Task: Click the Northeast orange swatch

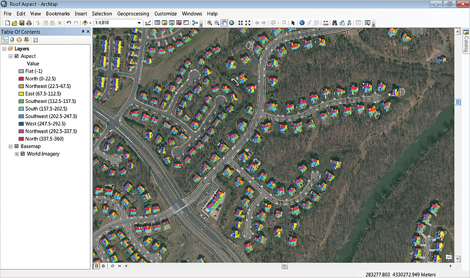Action: click(21, 86)
